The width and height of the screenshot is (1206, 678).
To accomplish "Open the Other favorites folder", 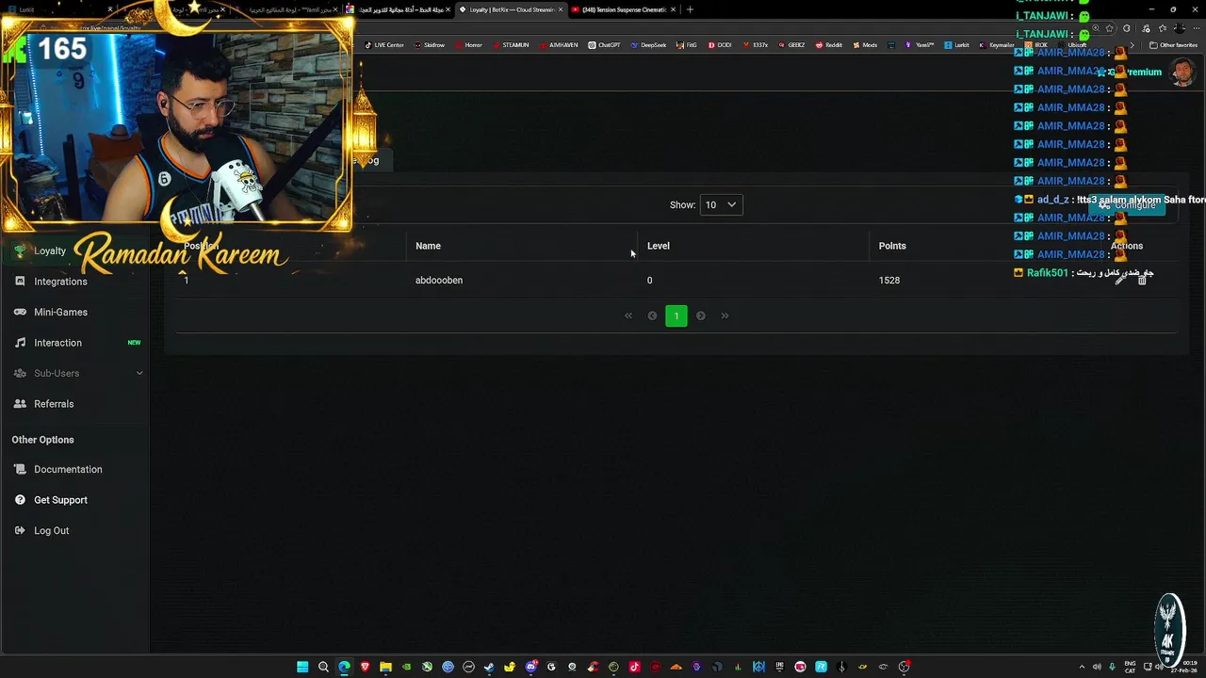I will [1173, 45].
